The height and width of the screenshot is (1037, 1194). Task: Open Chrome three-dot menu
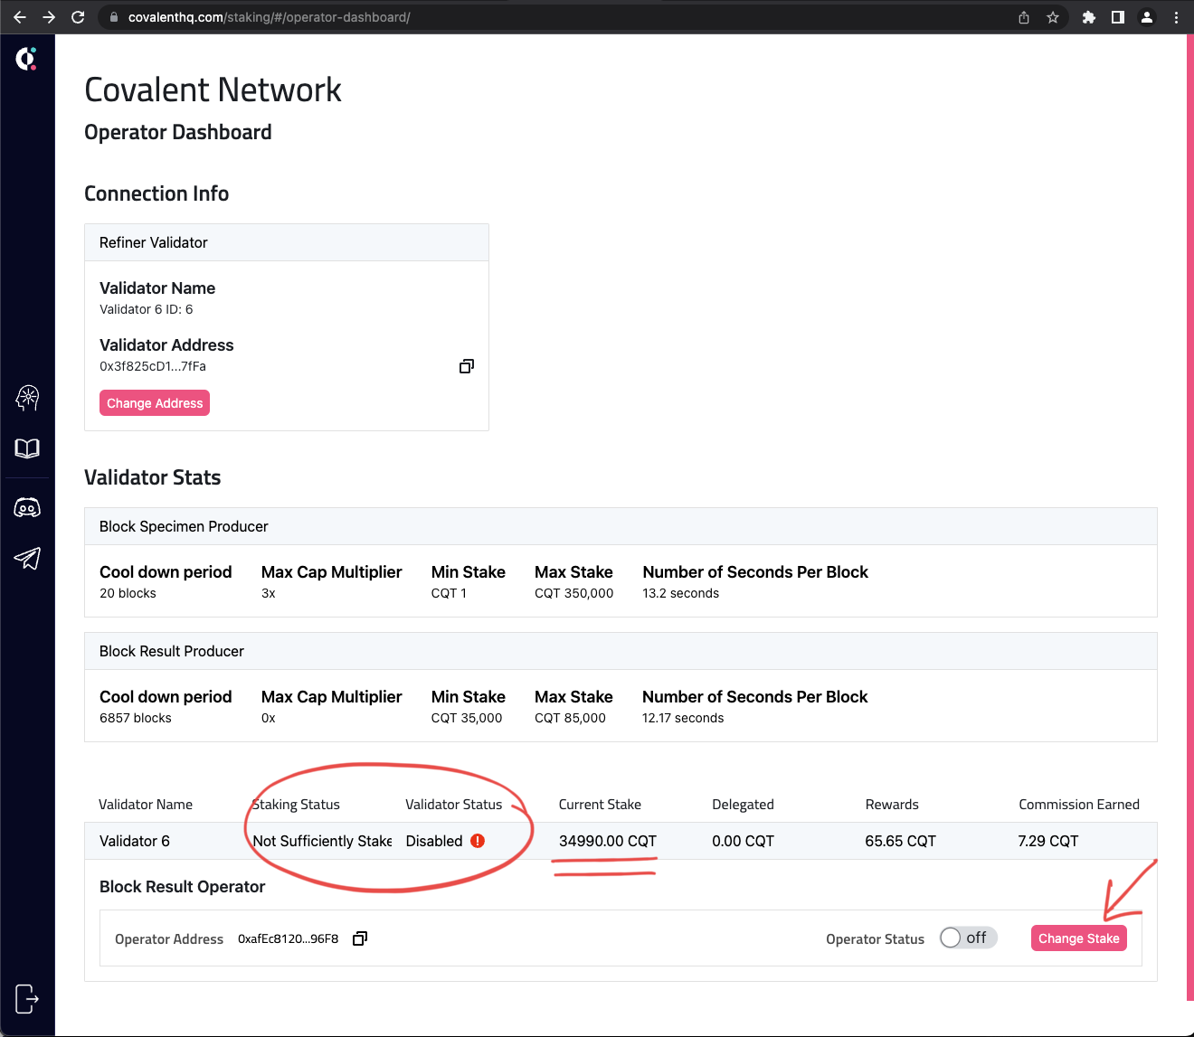pyautogui.click(x=1176, y=17)
